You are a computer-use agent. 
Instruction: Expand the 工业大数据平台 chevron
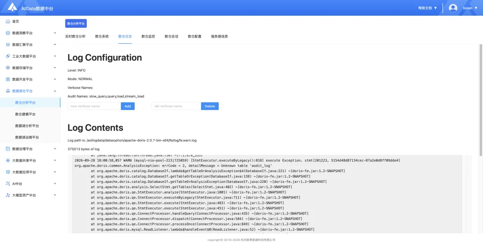(x=55, y=56)
